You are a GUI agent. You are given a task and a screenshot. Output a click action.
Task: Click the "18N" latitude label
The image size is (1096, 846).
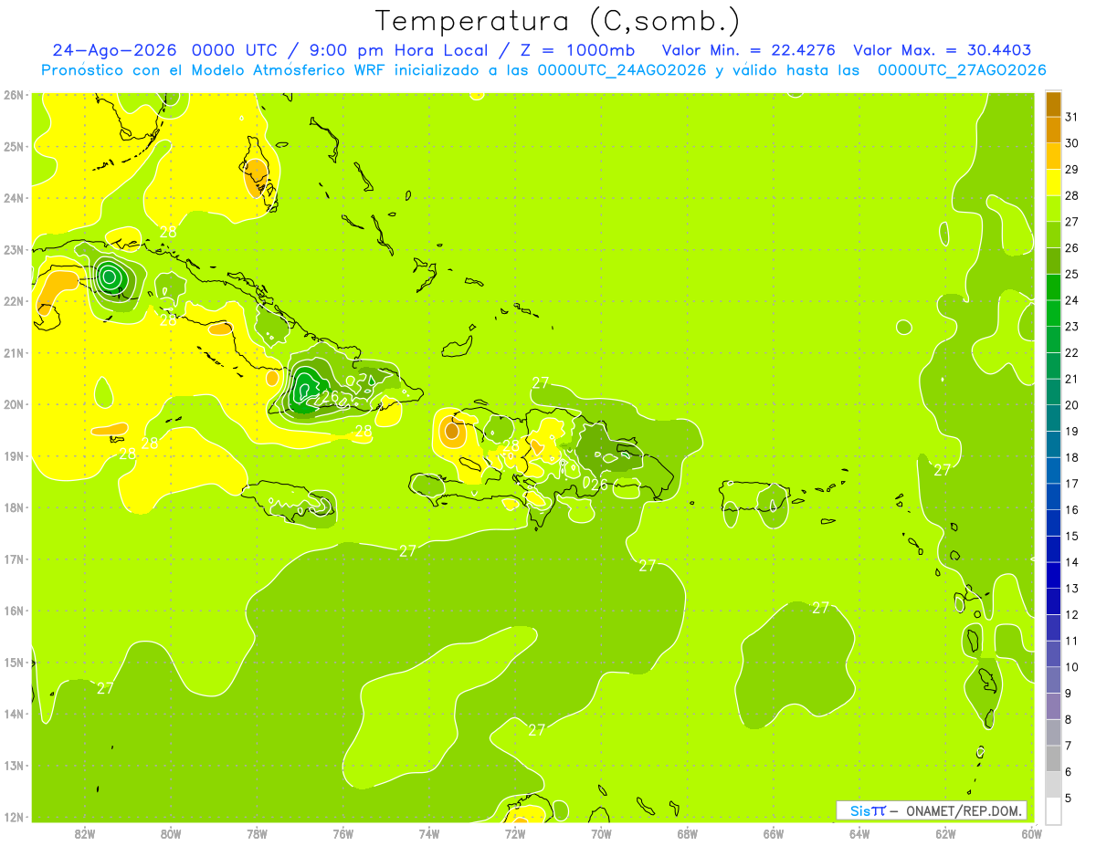[14, 507]
